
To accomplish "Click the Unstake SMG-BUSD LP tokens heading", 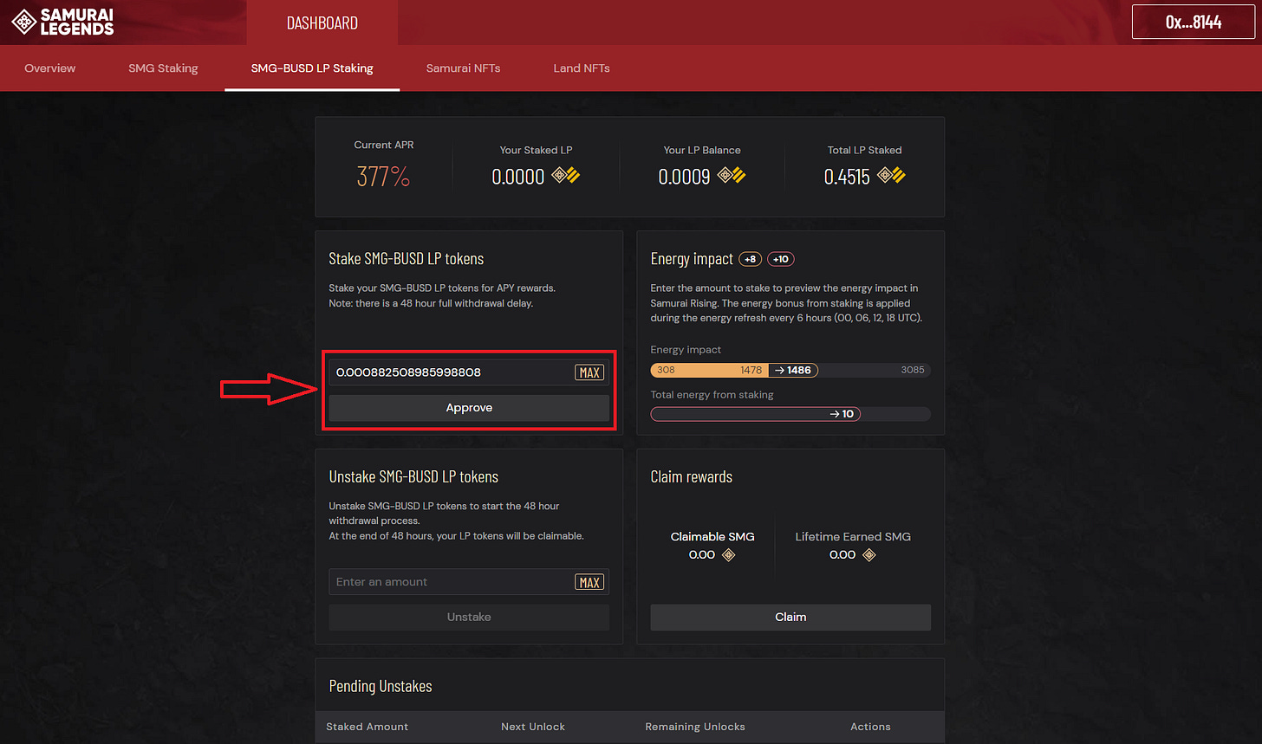I will (413, 476).
